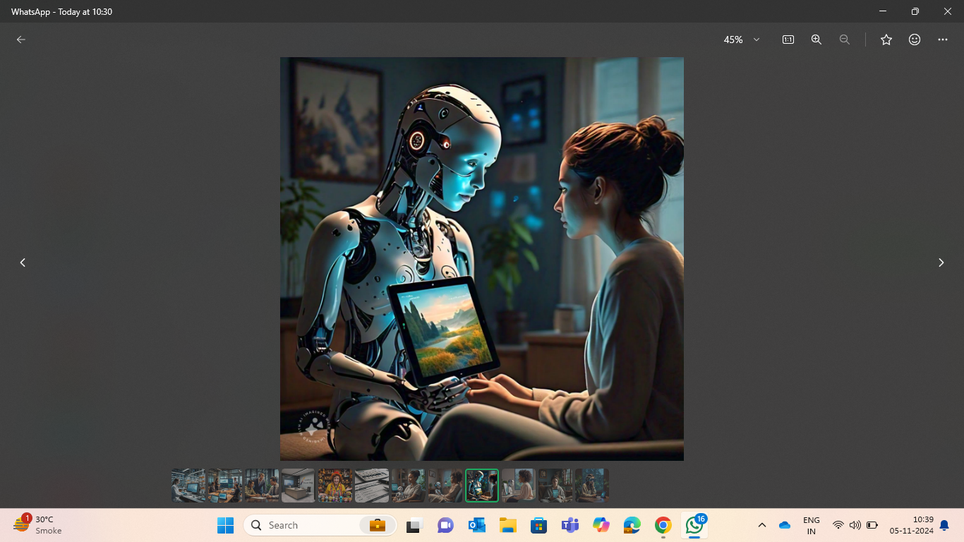Go back using the top-left arrow

pos(21,40)
